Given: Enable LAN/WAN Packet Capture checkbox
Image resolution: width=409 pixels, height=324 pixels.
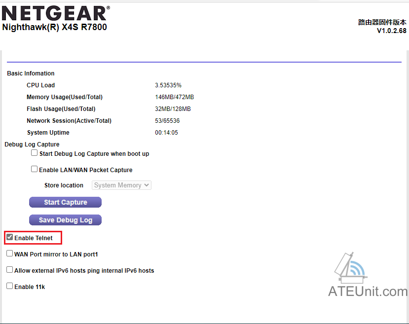Looking at the screenshot, I should (34, 169).
